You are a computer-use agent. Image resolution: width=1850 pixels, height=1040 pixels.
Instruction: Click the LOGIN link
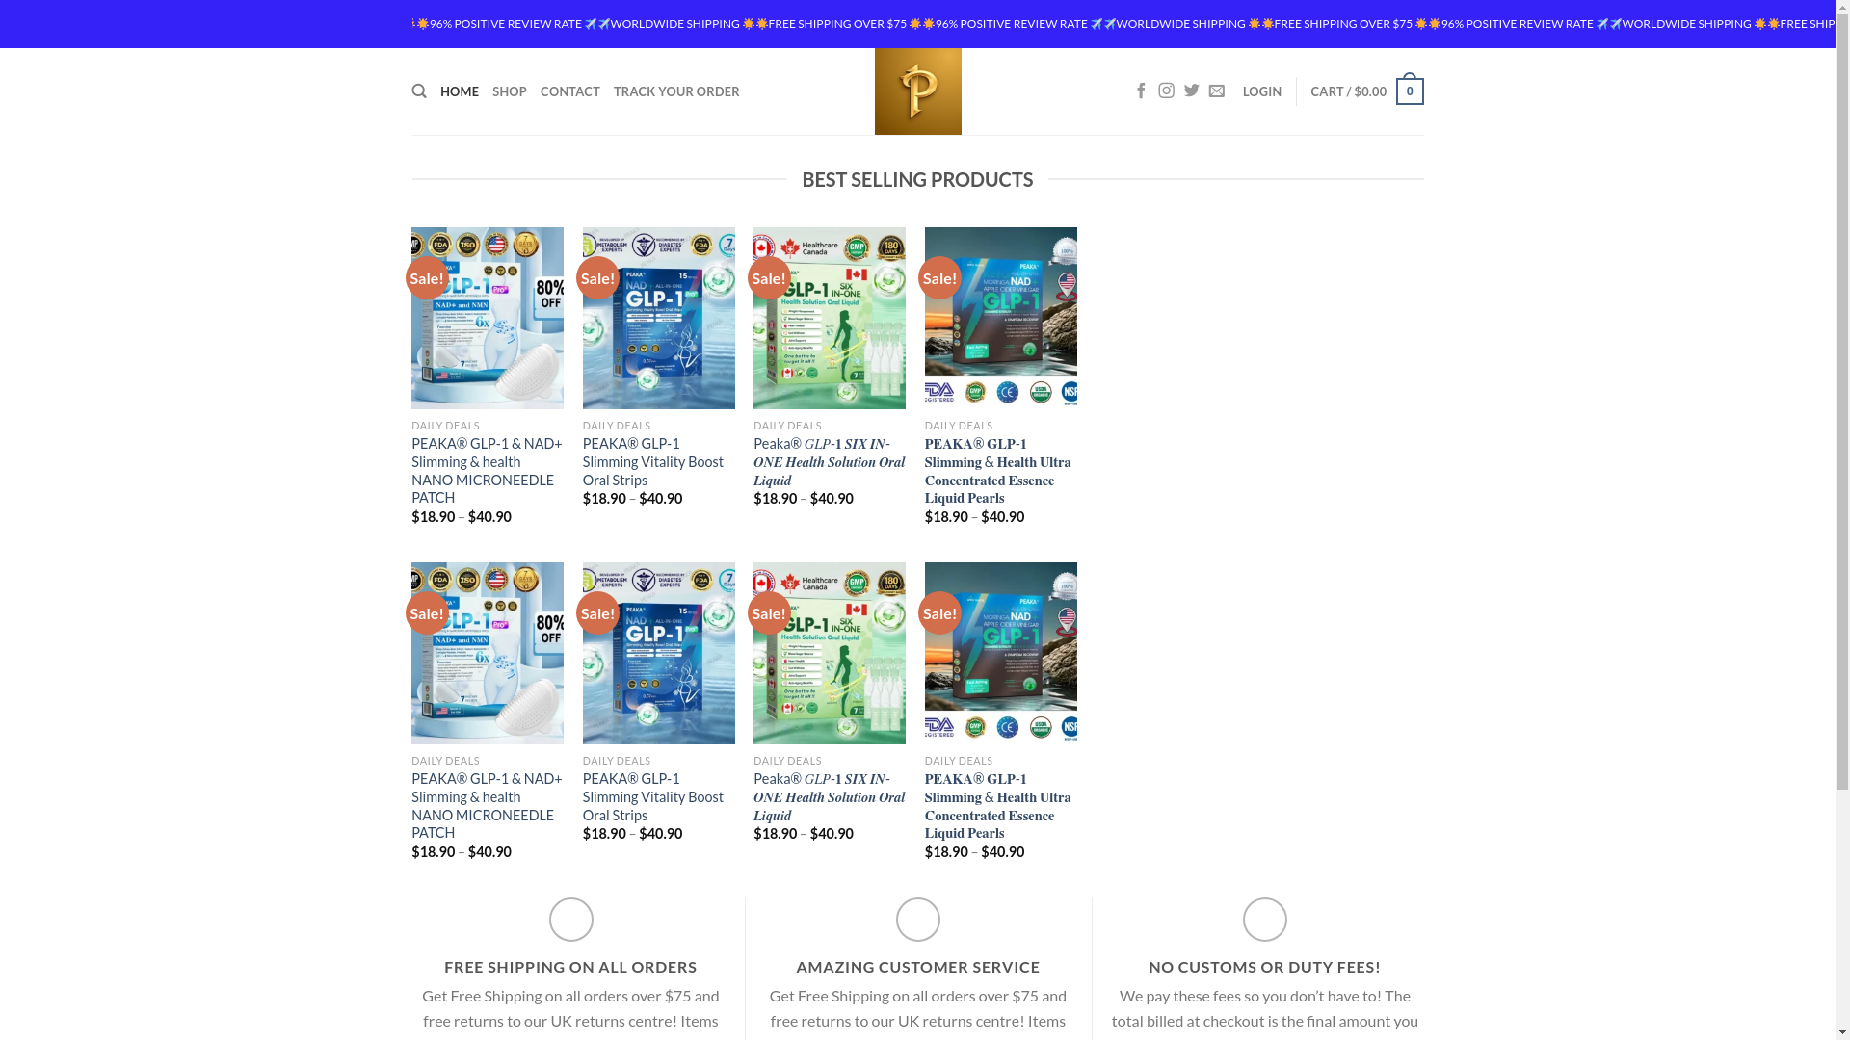tap(1262, 91)
